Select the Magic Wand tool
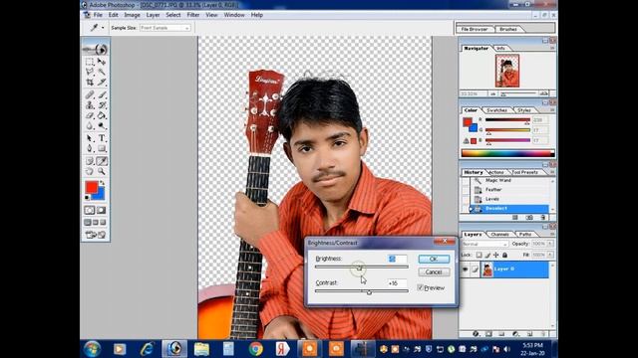The image size is (638, 358). tap(102, 72)
